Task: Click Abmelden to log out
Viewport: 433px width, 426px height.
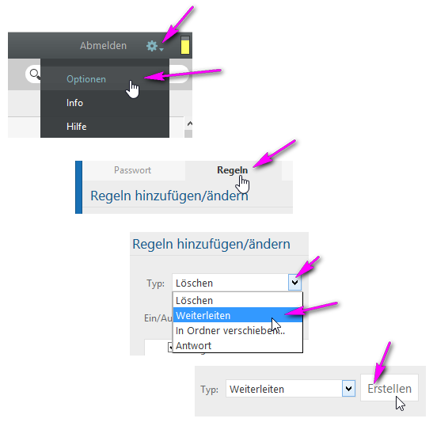Action: pyautogui.click(x=103, y=46)
